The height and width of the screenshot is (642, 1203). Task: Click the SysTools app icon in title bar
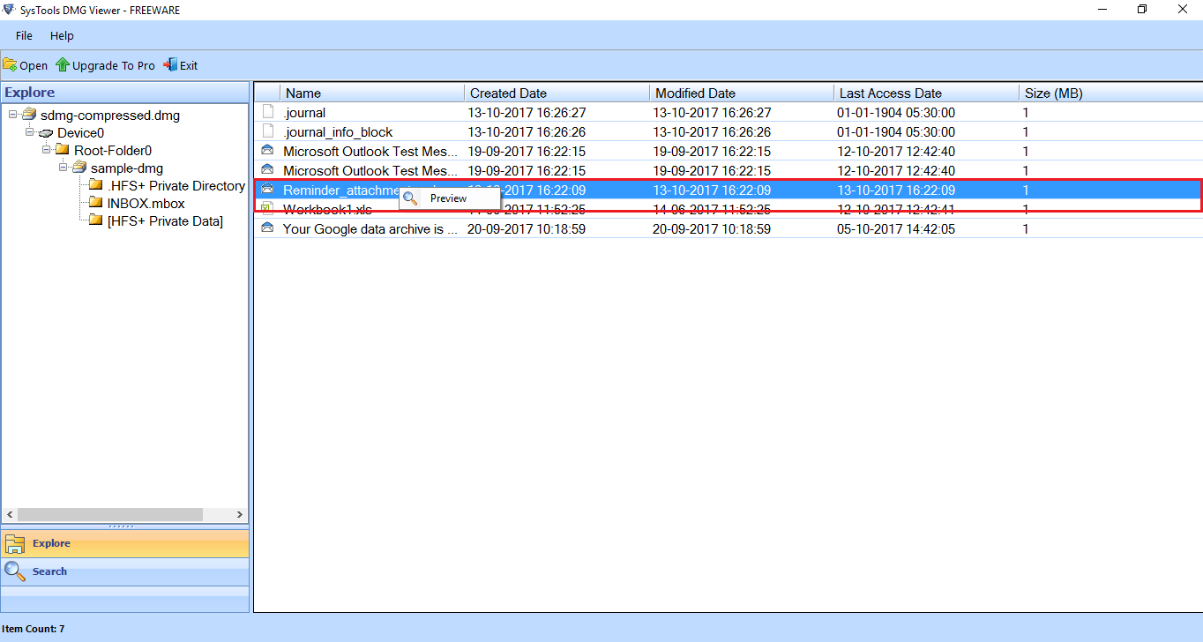[x=7, y=9]
